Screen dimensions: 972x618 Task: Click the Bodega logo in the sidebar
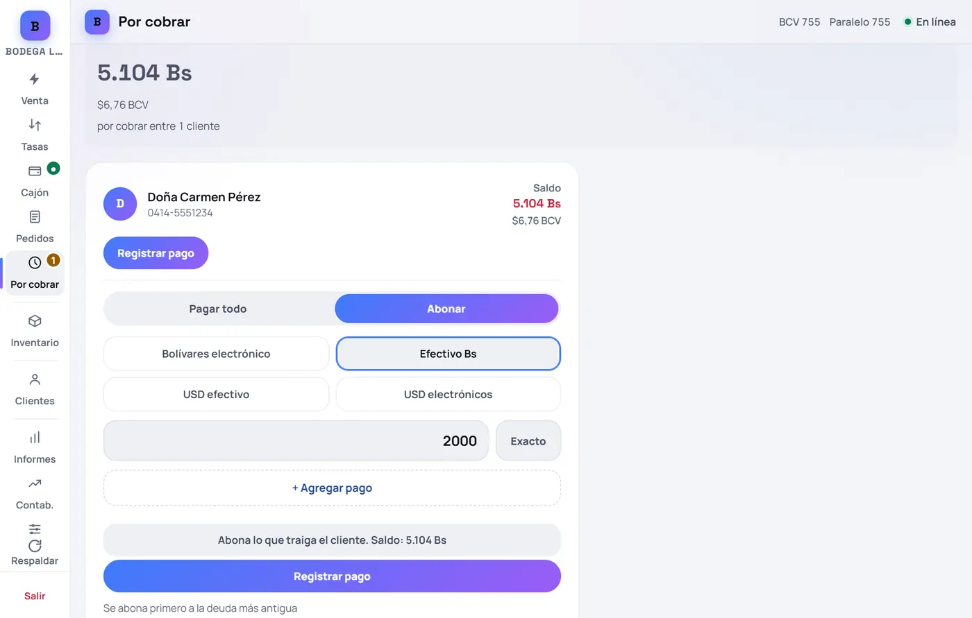click(x=35, y=26)
